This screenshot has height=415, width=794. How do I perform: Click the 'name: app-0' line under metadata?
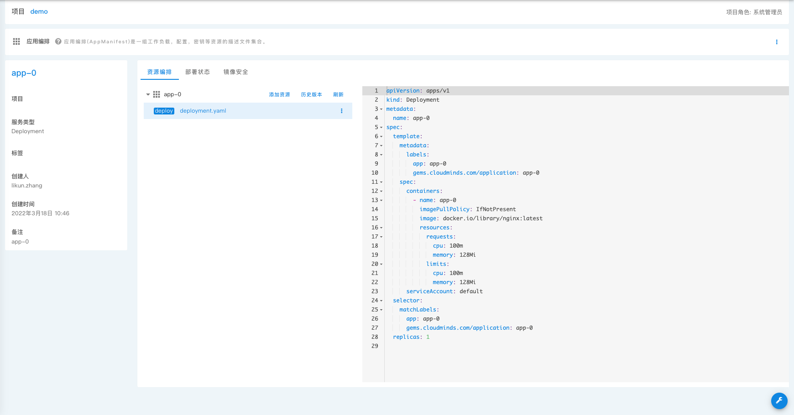[411, 118]
